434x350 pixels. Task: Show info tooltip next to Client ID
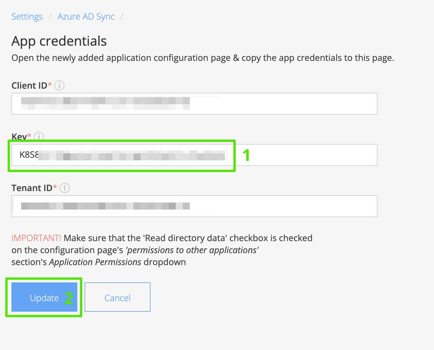[x=59, y=85]
